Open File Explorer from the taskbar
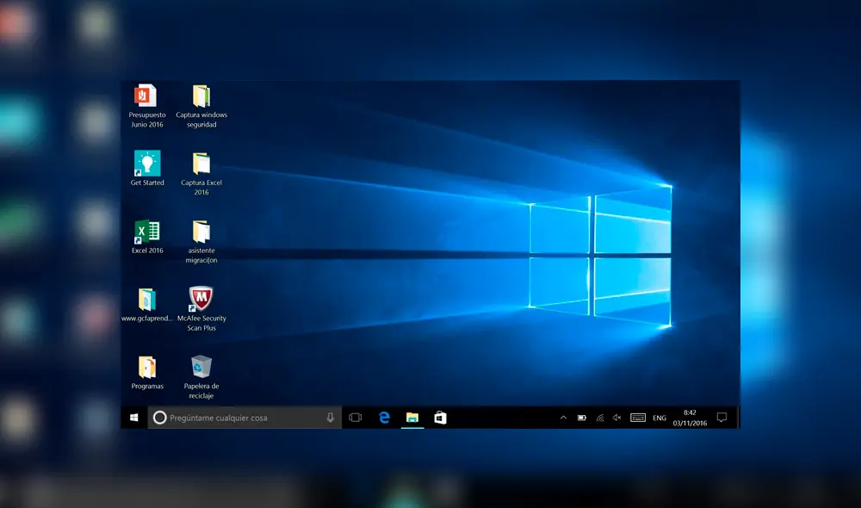The image size is (861, 508). click(x=412, y=418)
